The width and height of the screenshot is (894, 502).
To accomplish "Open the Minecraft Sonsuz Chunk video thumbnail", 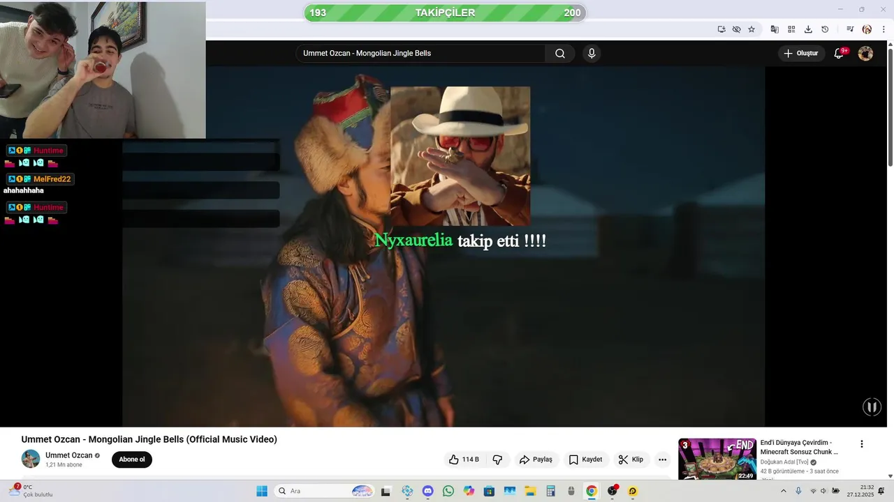I will [717, 459].
